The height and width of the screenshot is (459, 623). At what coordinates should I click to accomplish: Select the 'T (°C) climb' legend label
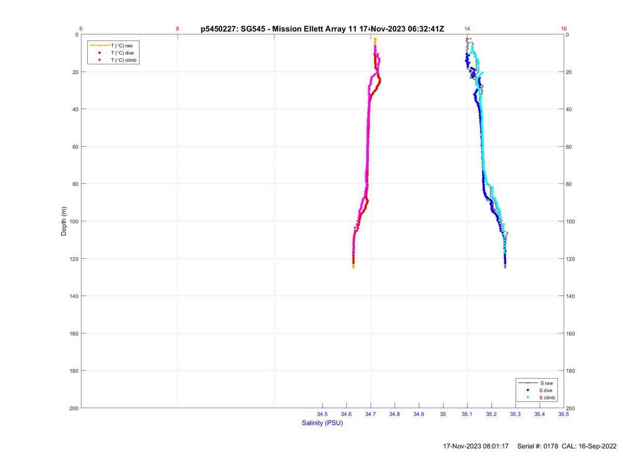point(124,60)
